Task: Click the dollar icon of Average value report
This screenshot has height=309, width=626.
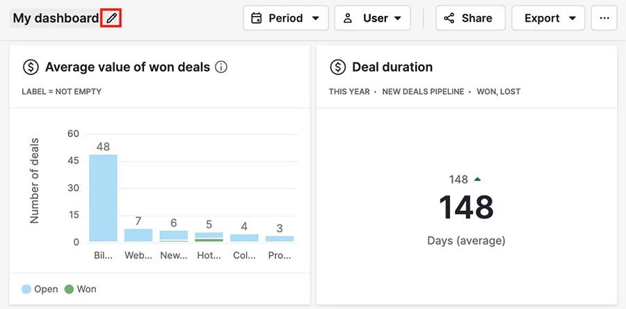Action: 31,67
